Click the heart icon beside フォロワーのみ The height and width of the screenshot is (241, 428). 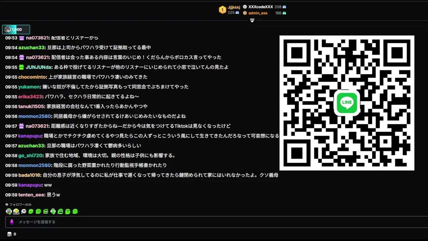7,205
